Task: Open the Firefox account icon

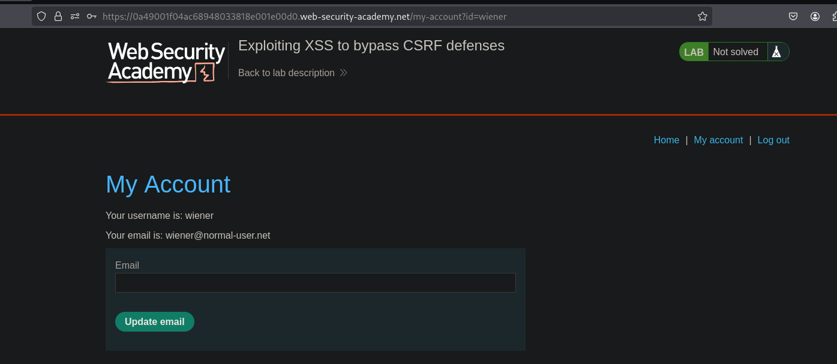Action: [x=815, y=17]
